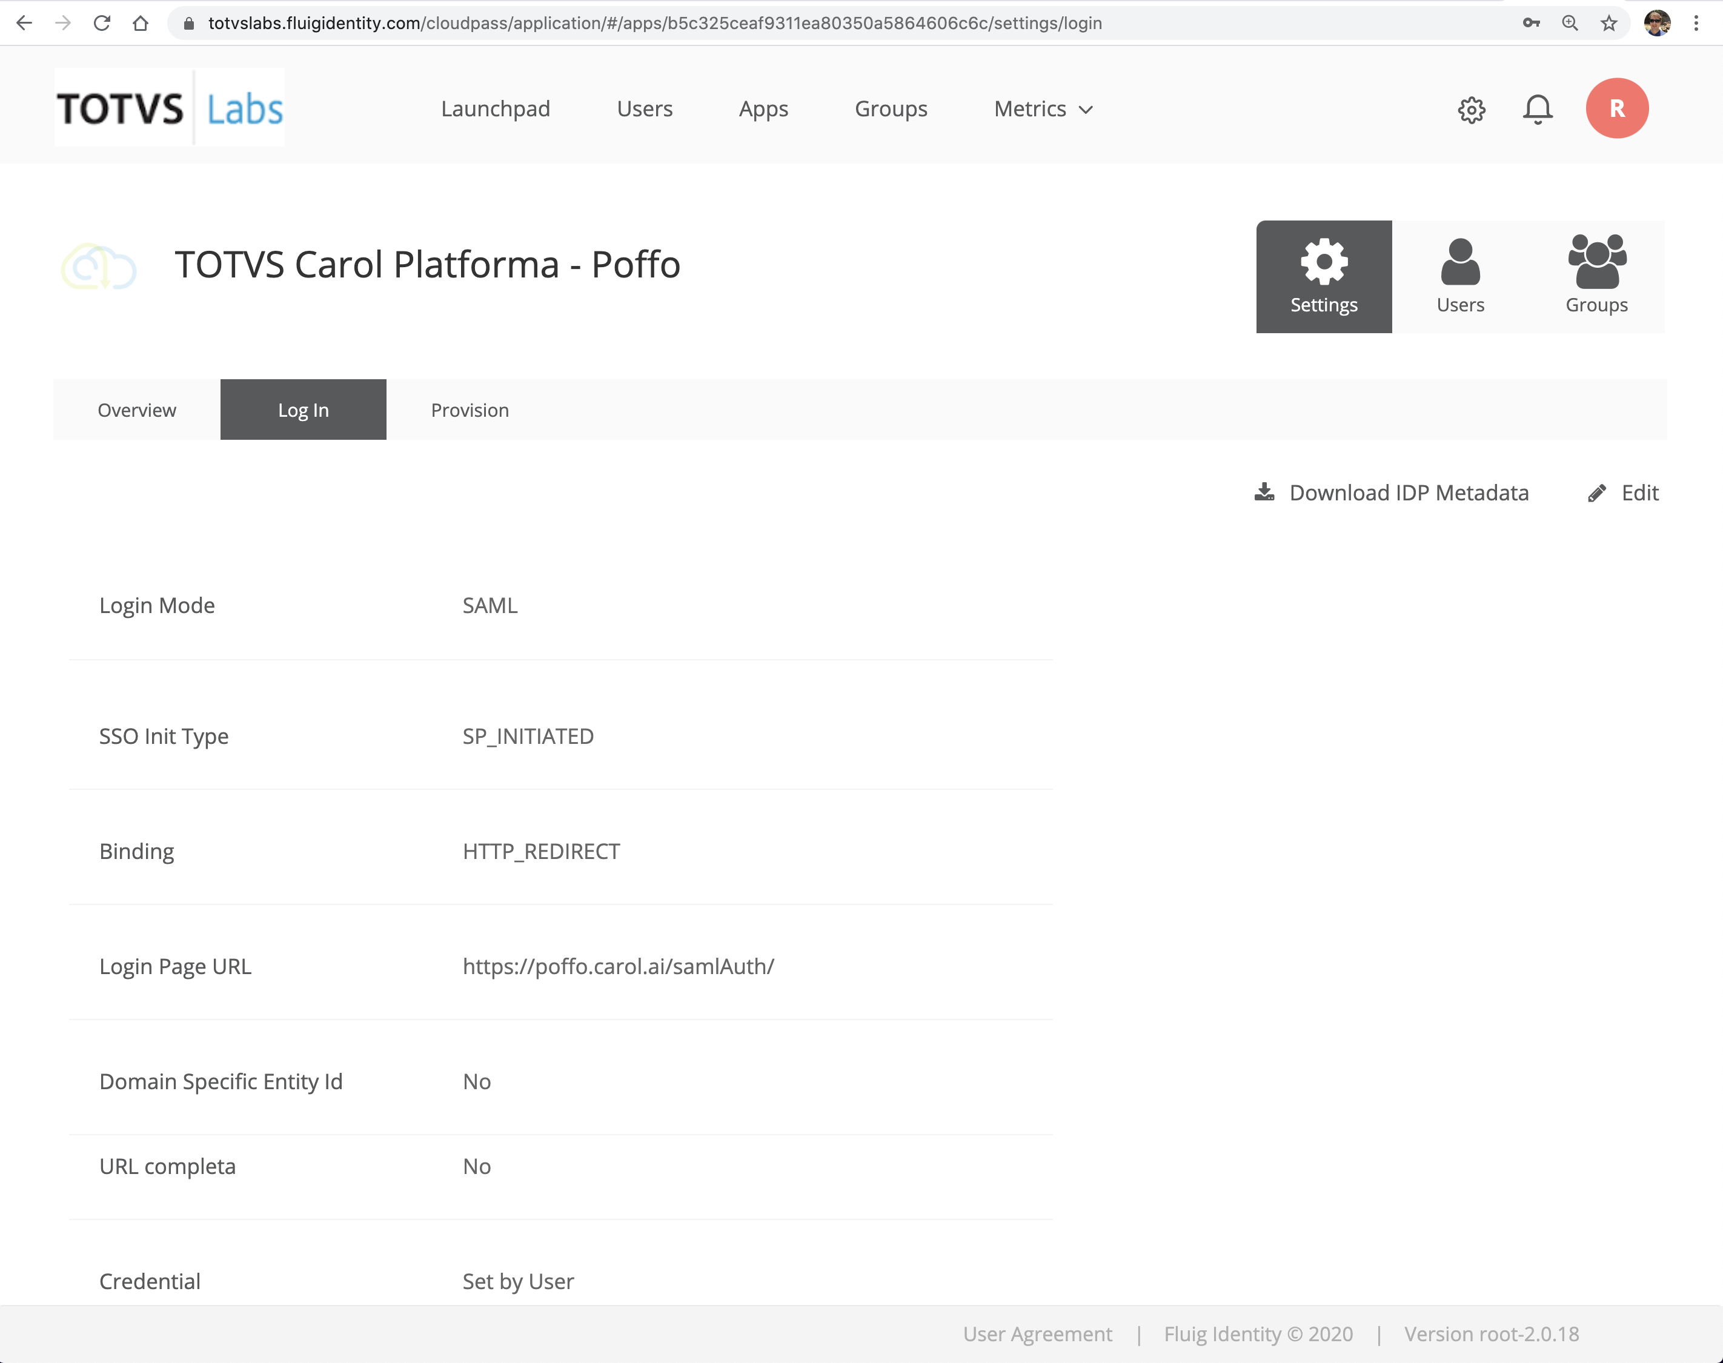Click the lock icon in the address bar
Image resolution: width=1723 pixels, height=1363 pixels.
click(x=189, y=23)
